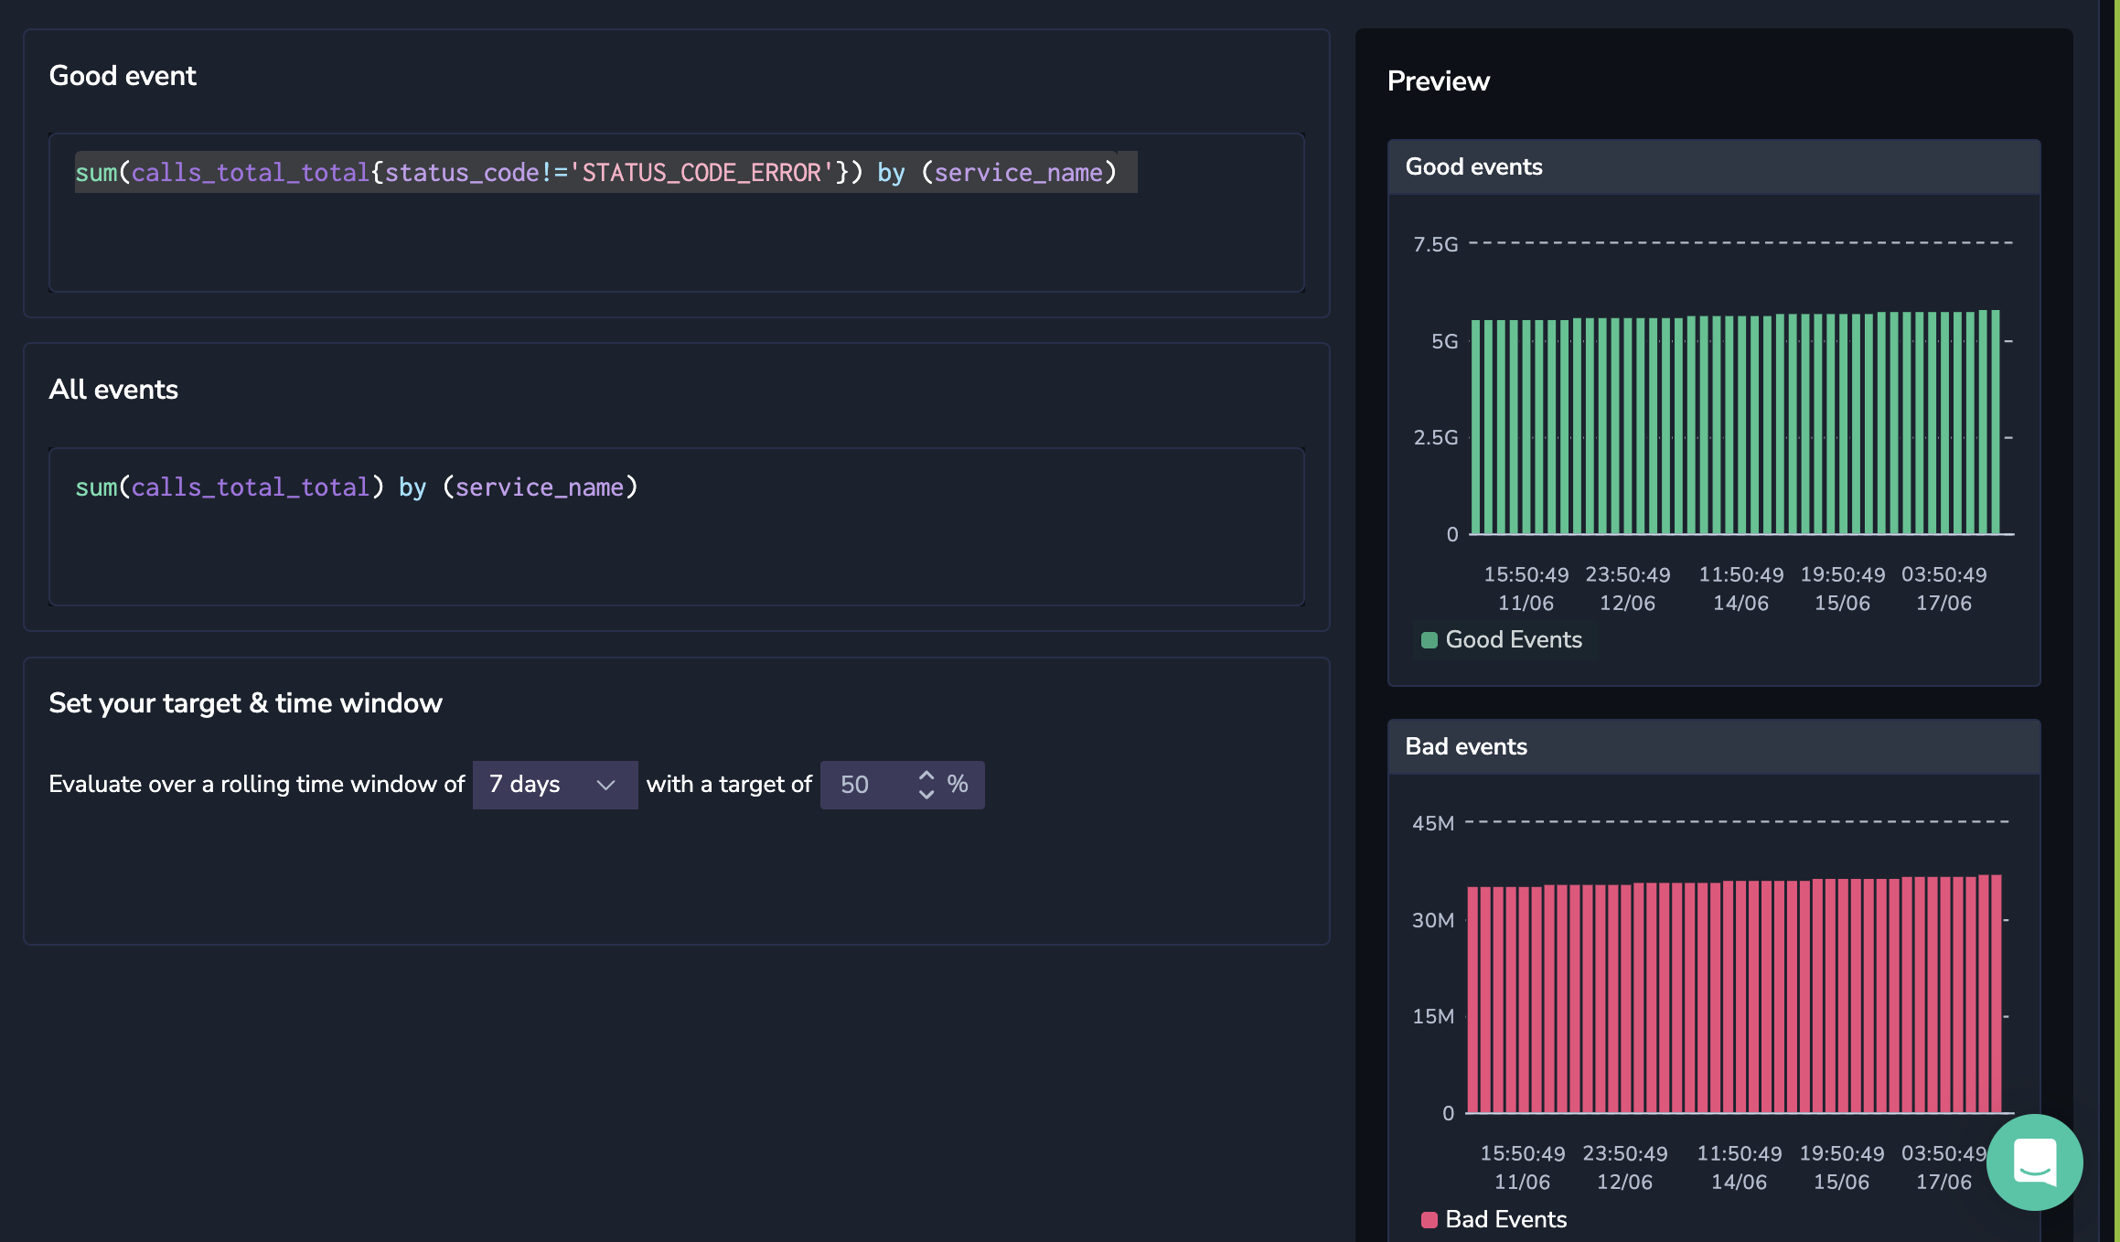Open the 7 days time window dropdown
Image resolution: width=2120 pixels, height=1242 pixels.
[555, 785]
